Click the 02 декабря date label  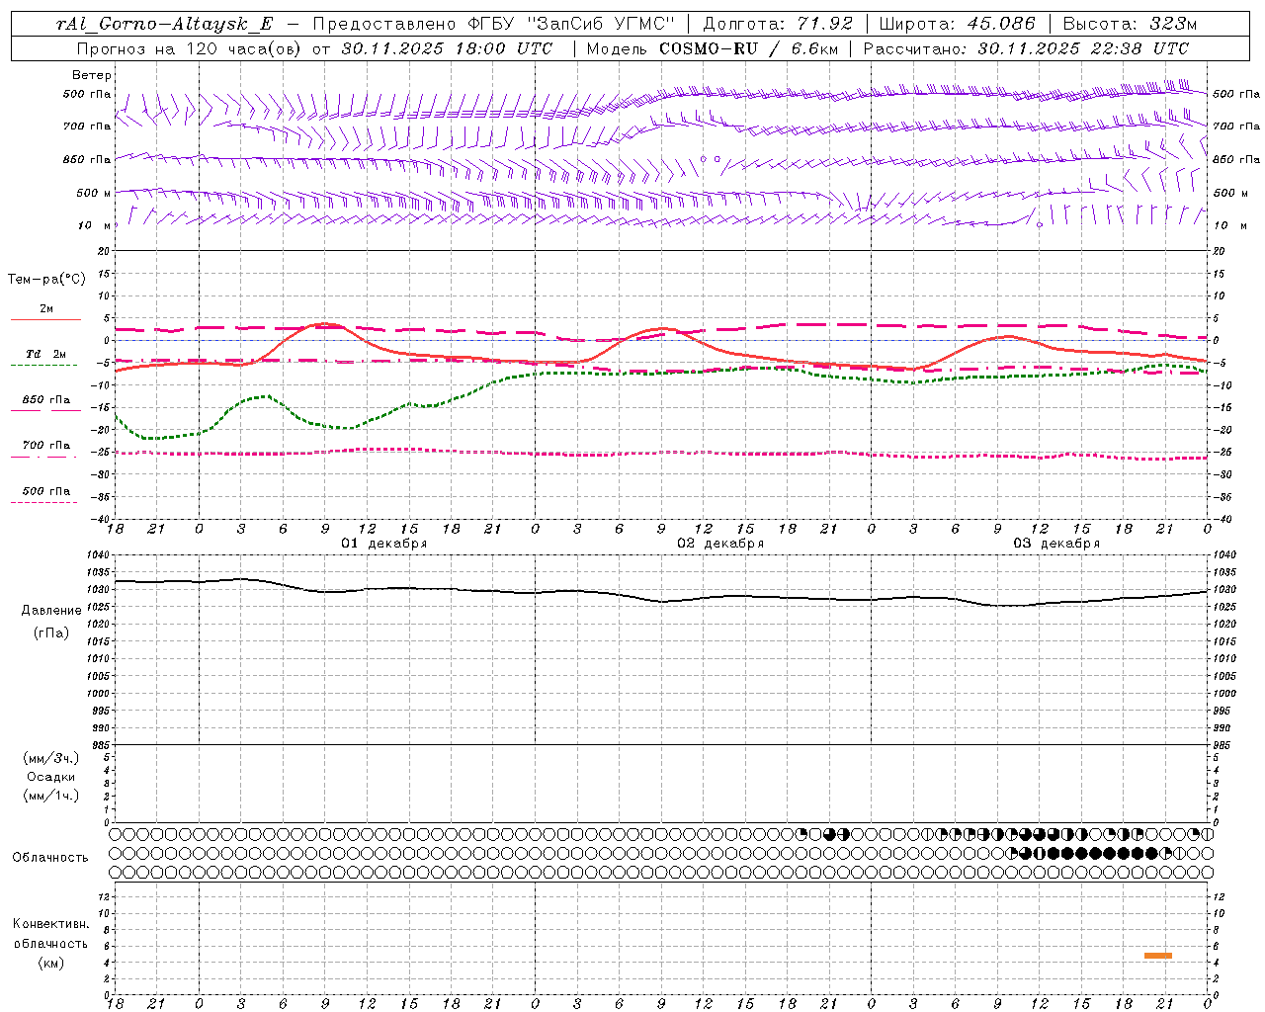click(719, 544)
